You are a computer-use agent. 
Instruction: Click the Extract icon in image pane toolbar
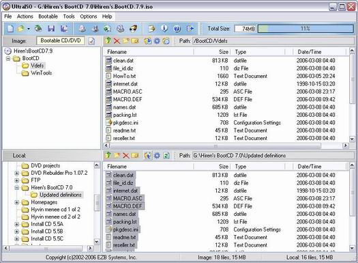point(147,41)
